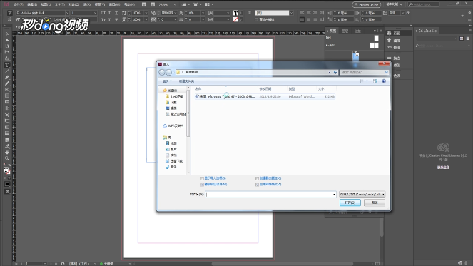Image resolution: width=473 pixels, height=266 pixels.
Task: Apply underline formatting
Action: pyautogui.click(x=116, y=13)
